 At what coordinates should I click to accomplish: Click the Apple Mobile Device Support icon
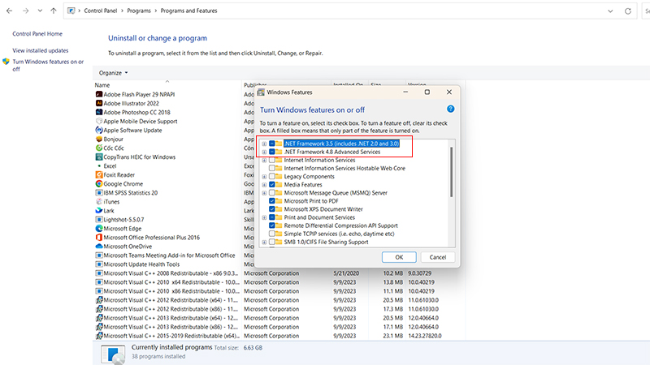99,121
